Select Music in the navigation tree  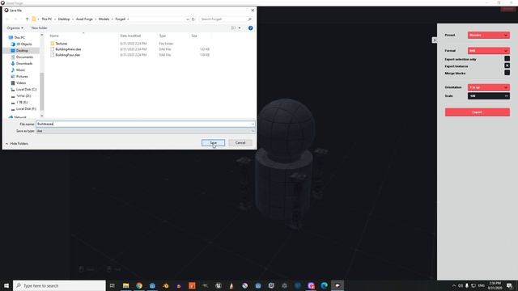tap(20, 70)
